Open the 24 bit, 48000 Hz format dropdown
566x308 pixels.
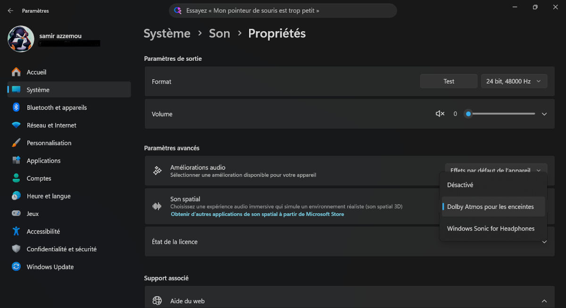514,81
